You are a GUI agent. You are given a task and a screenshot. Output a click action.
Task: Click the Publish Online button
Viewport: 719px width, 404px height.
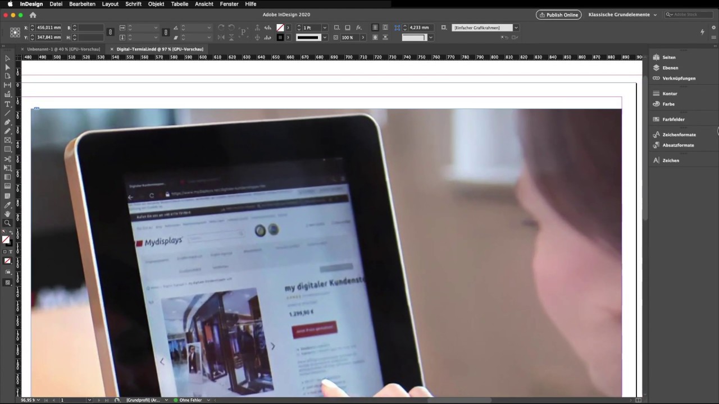[558, 15]
